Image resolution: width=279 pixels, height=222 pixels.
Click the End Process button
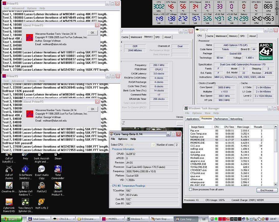coord(267,190)
